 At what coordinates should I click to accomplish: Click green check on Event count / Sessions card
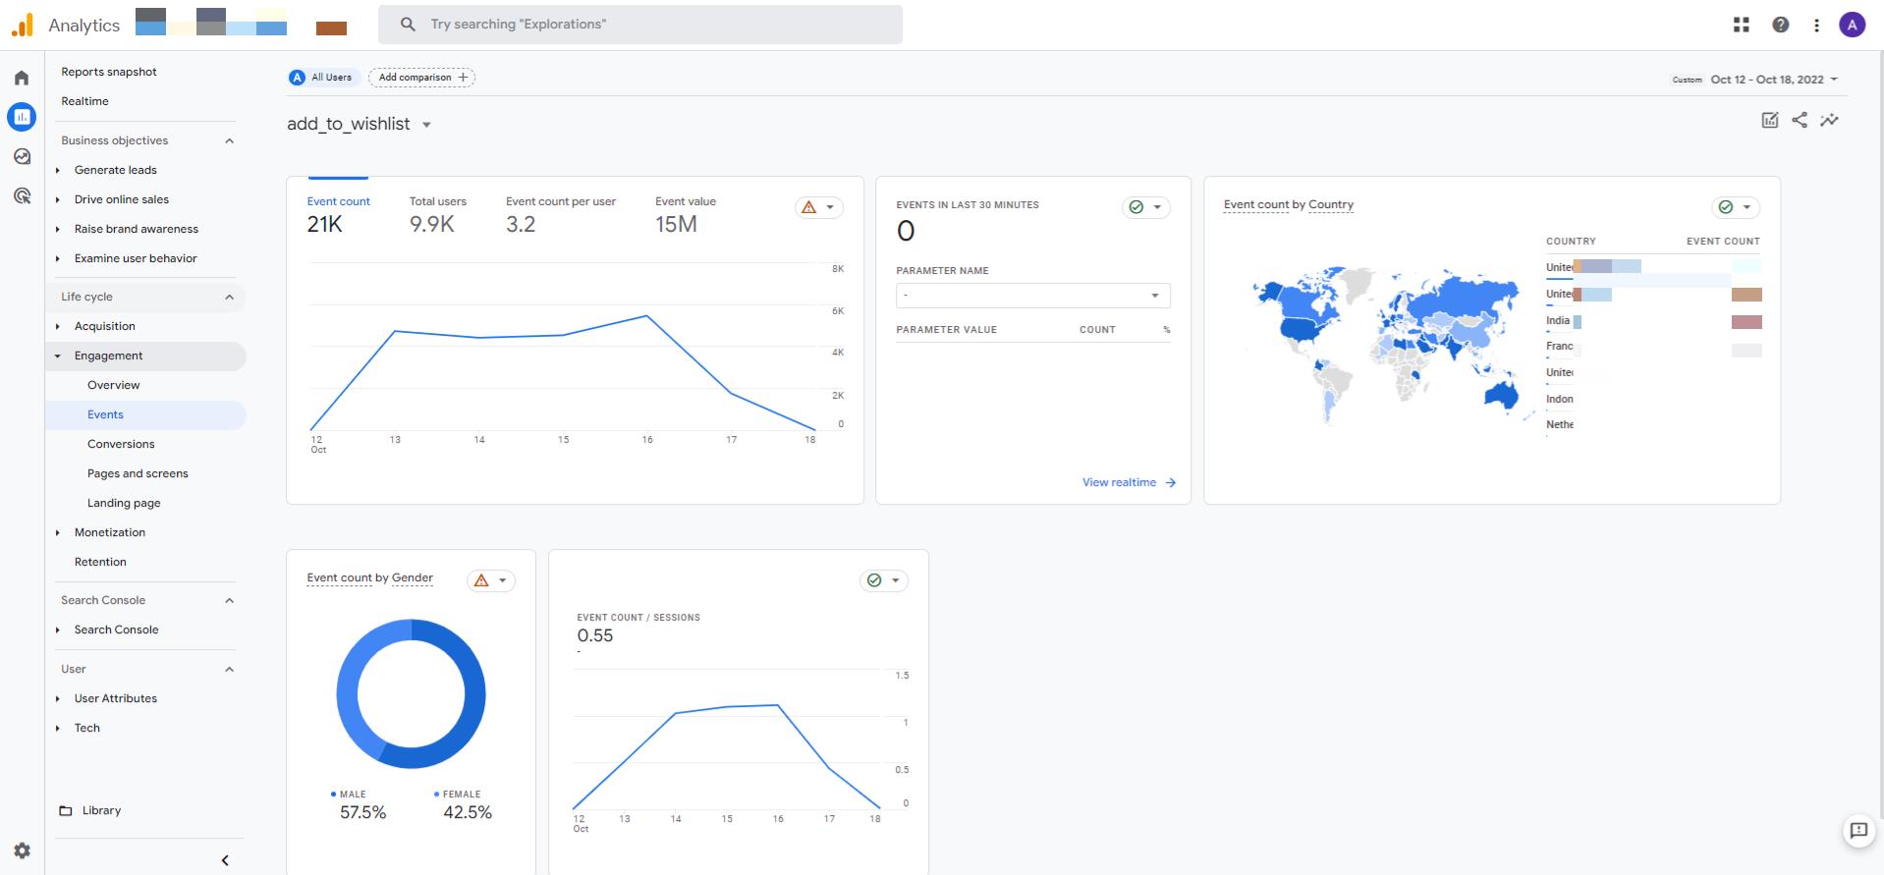pyautogui.click(x=874, y=580)
